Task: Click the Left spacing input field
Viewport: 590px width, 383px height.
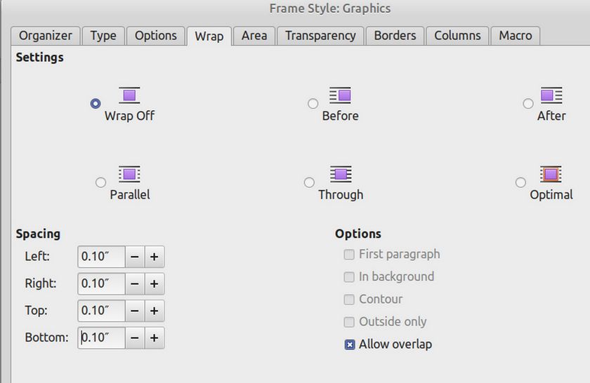Action: [101, 257]
